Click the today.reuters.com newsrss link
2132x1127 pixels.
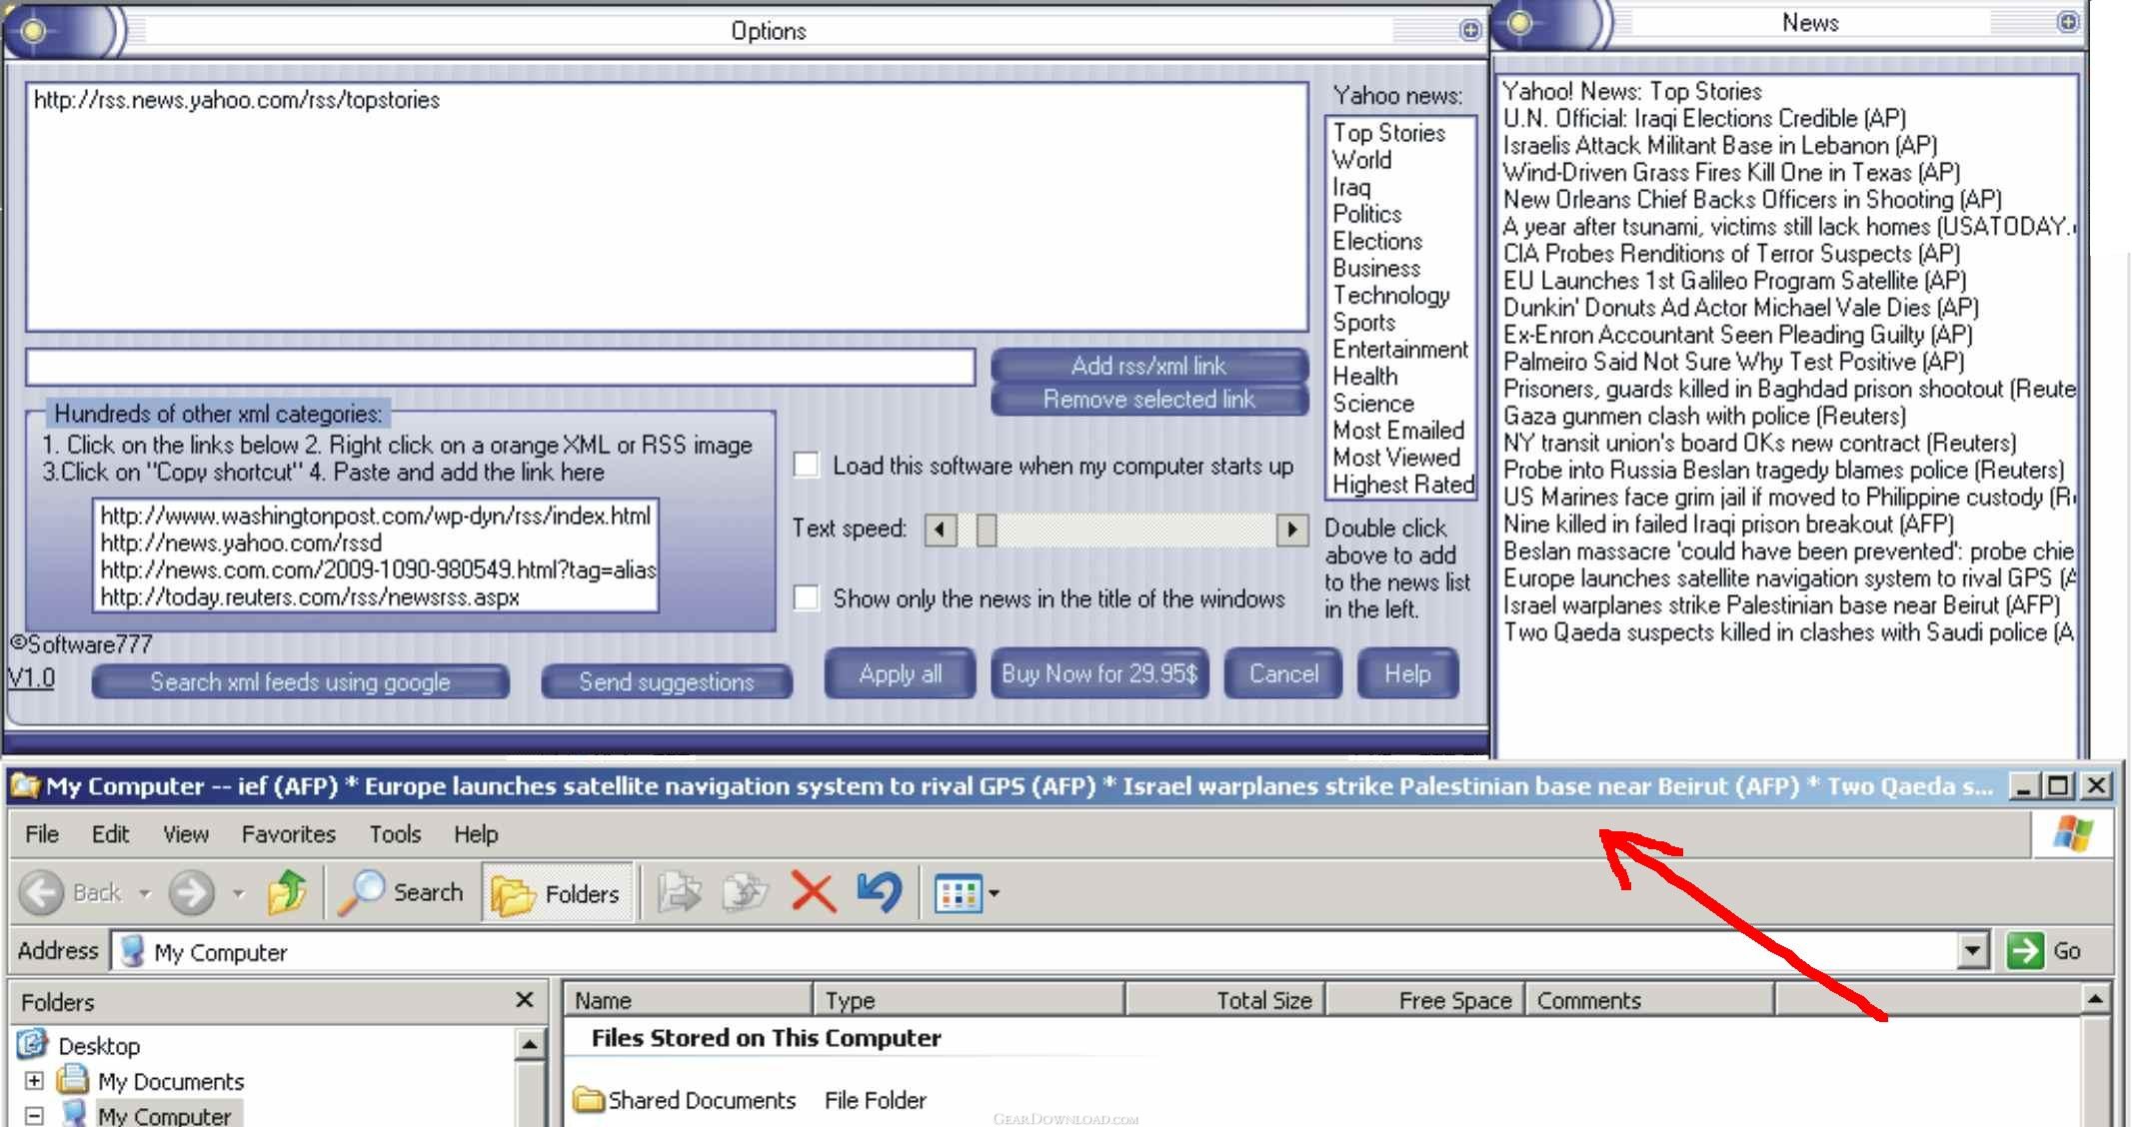[310, 596]
